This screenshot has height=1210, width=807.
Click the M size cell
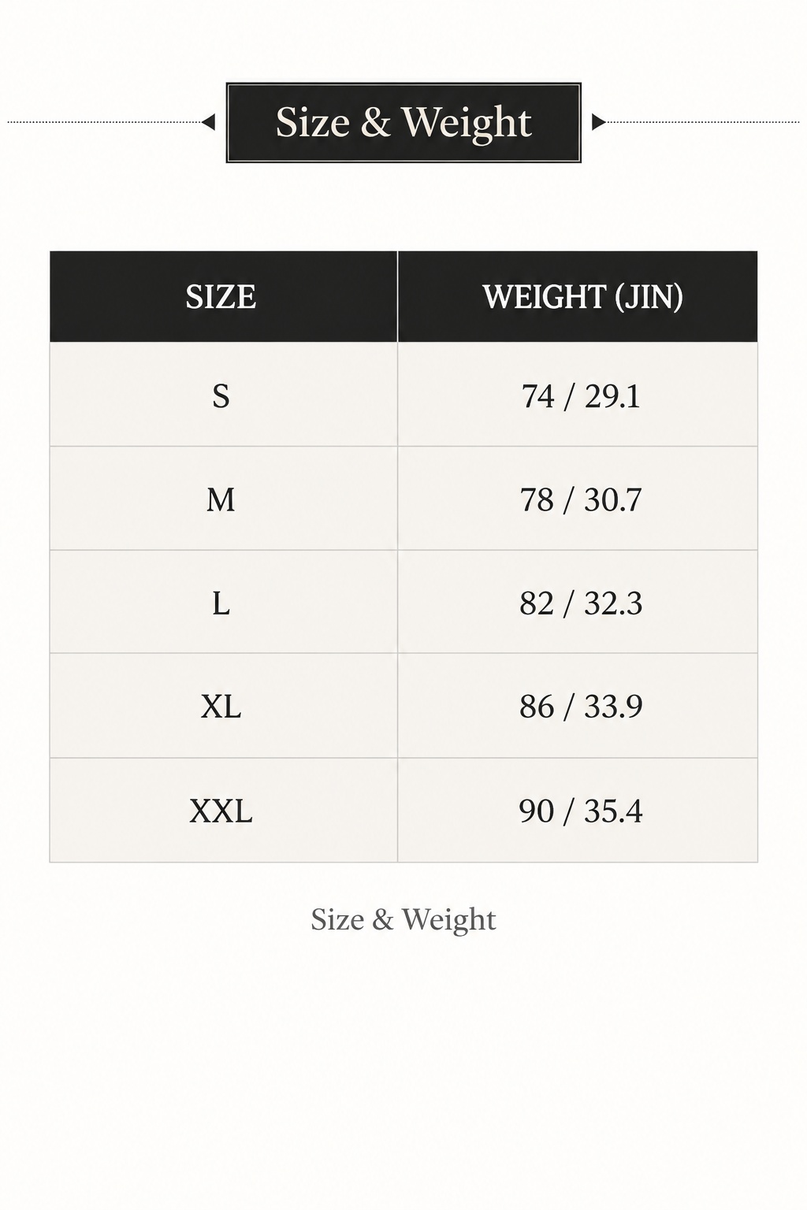point(224,499)
